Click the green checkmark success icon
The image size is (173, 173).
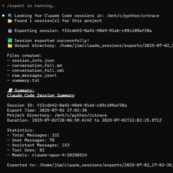(10, 41)
